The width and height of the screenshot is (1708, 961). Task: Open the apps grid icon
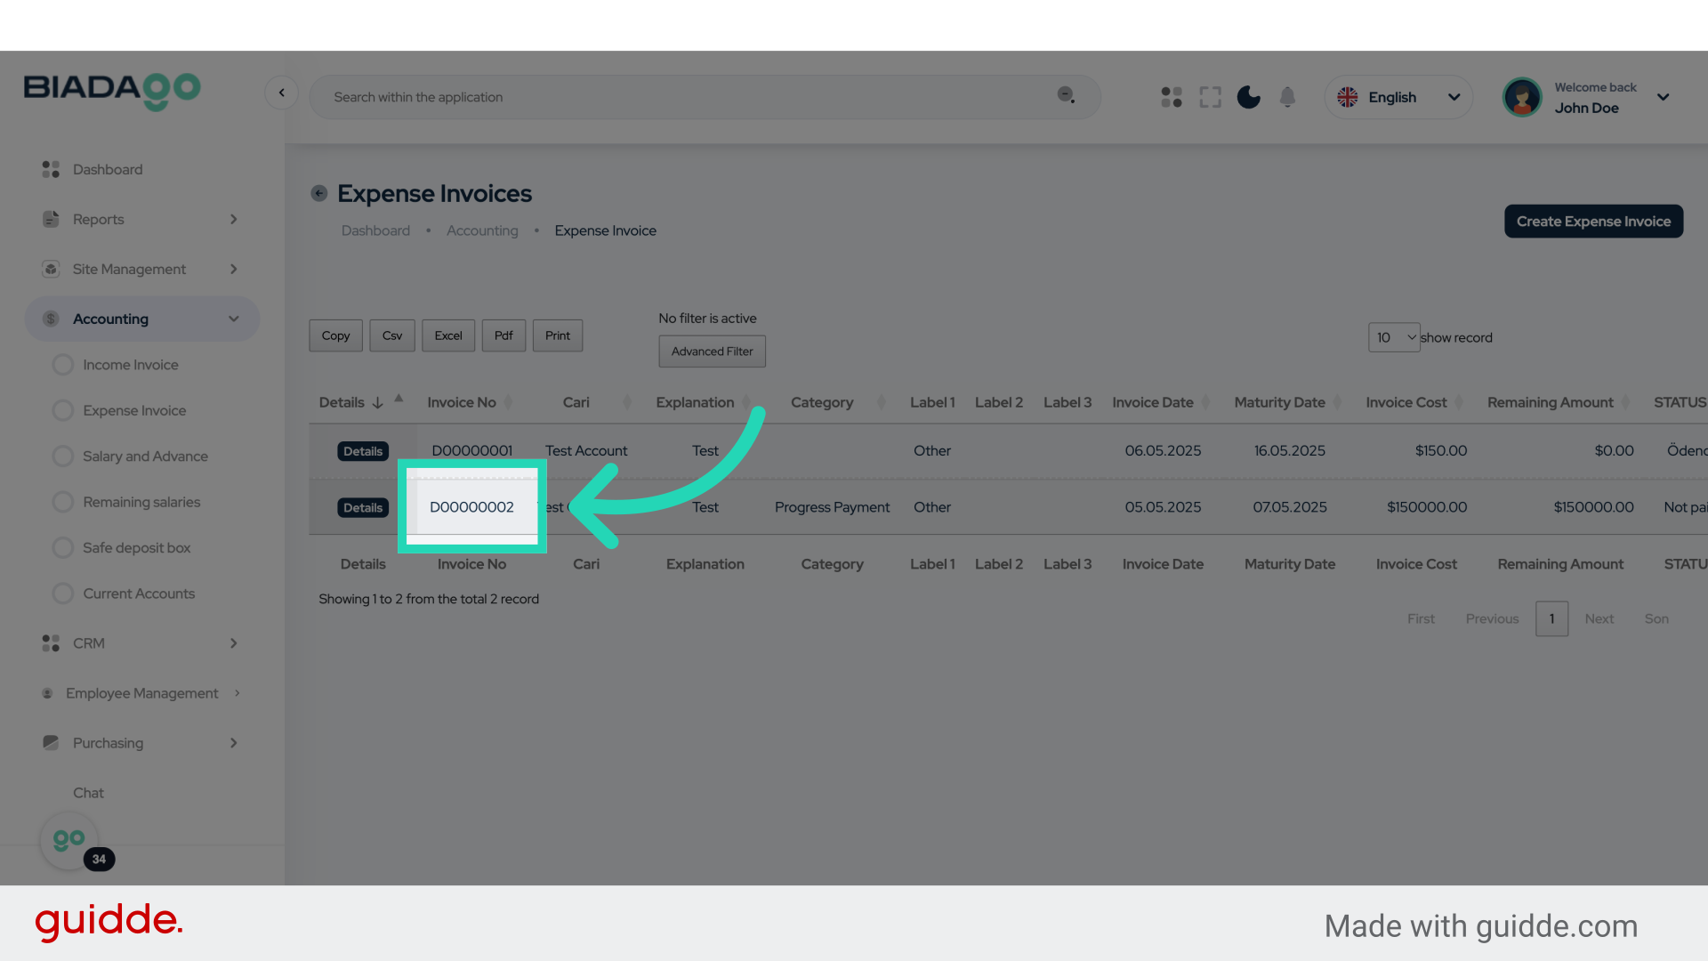(1172, 97)
